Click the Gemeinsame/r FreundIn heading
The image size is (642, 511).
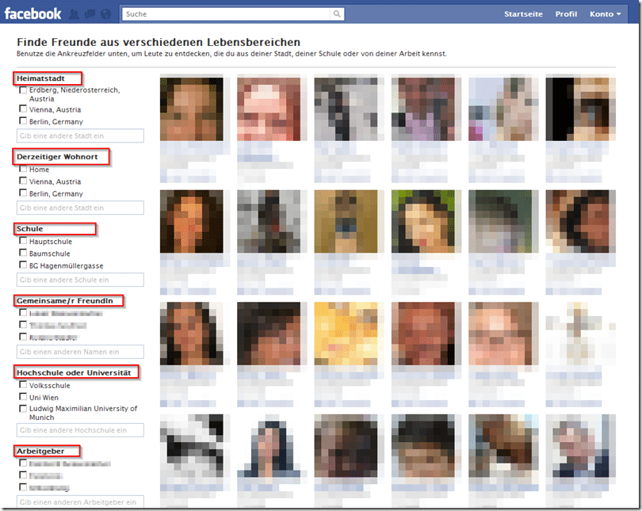click(x=65, y=301)
